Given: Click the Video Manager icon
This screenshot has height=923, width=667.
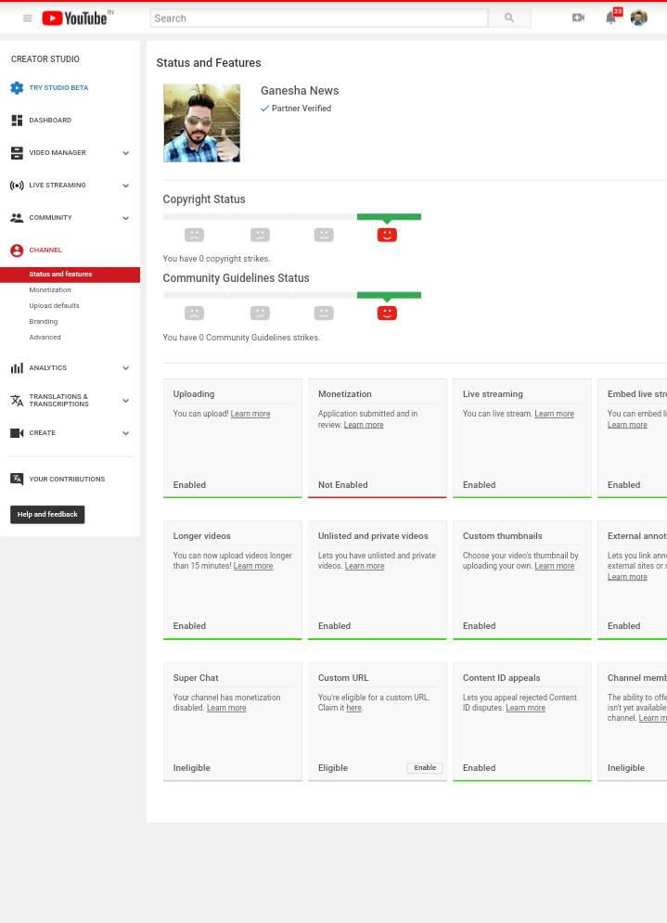Looking at the screenshot, I should 17,152.
